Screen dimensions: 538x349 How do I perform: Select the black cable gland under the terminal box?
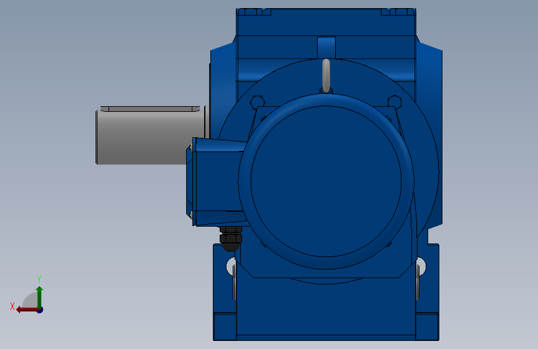[231, 238]
